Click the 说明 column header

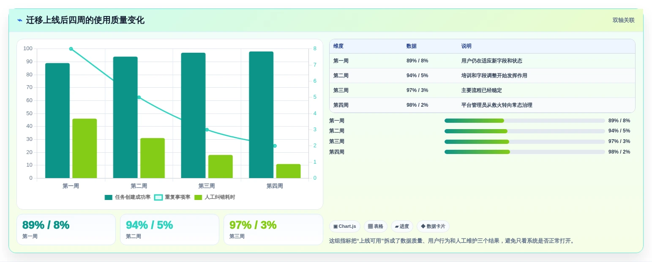click(x=466, y=46)
